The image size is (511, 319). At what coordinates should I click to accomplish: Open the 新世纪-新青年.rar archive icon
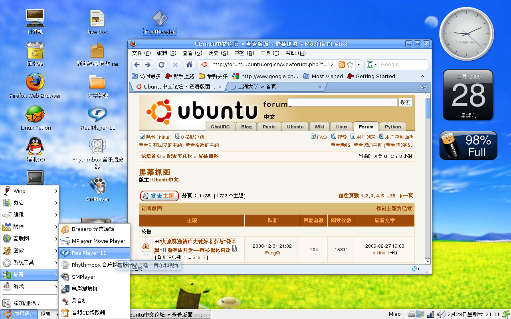point(97,54)
